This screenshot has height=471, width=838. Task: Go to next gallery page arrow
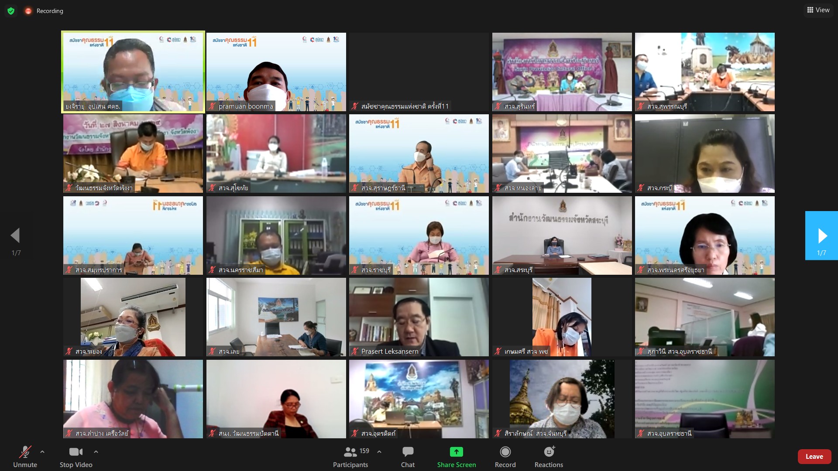[x=821, y=236]
